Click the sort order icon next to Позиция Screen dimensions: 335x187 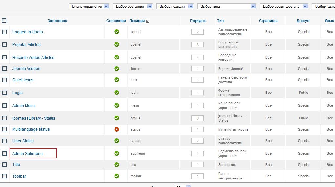(148, 21)
